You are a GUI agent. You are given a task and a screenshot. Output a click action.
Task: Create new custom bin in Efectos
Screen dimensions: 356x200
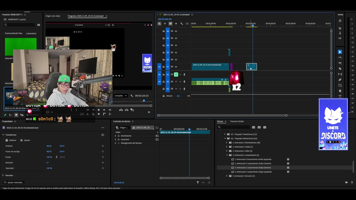pyautogui.click(x=346, y=182)
